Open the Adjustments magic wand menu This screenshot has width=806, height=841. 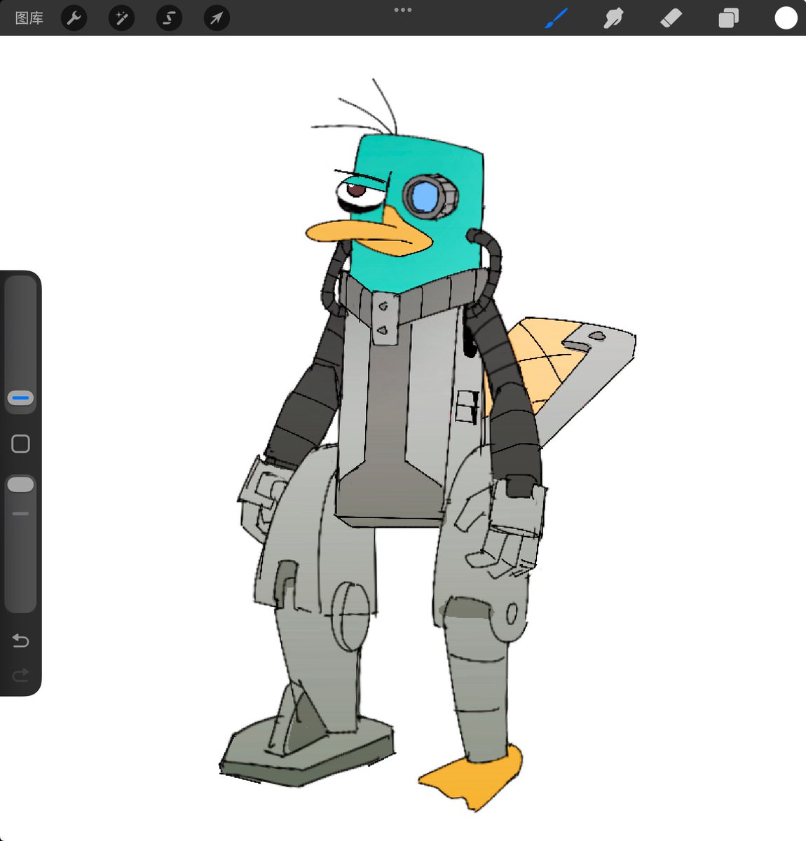pos(121,18)
